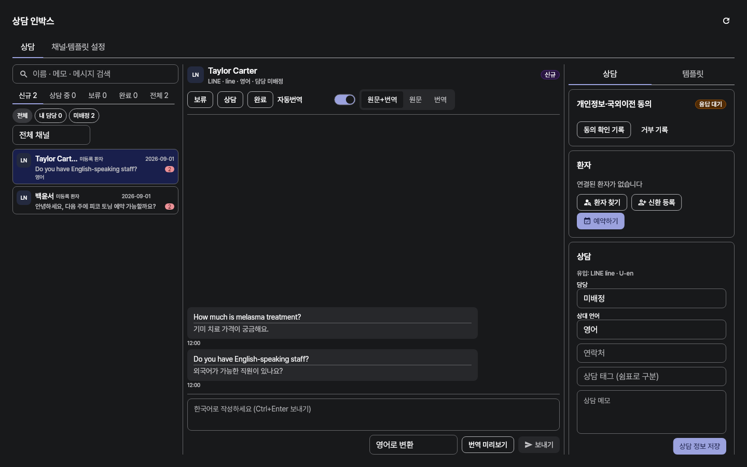747x467 pixels.
Task: Focus the Korean message compose box
Action: 374,415
